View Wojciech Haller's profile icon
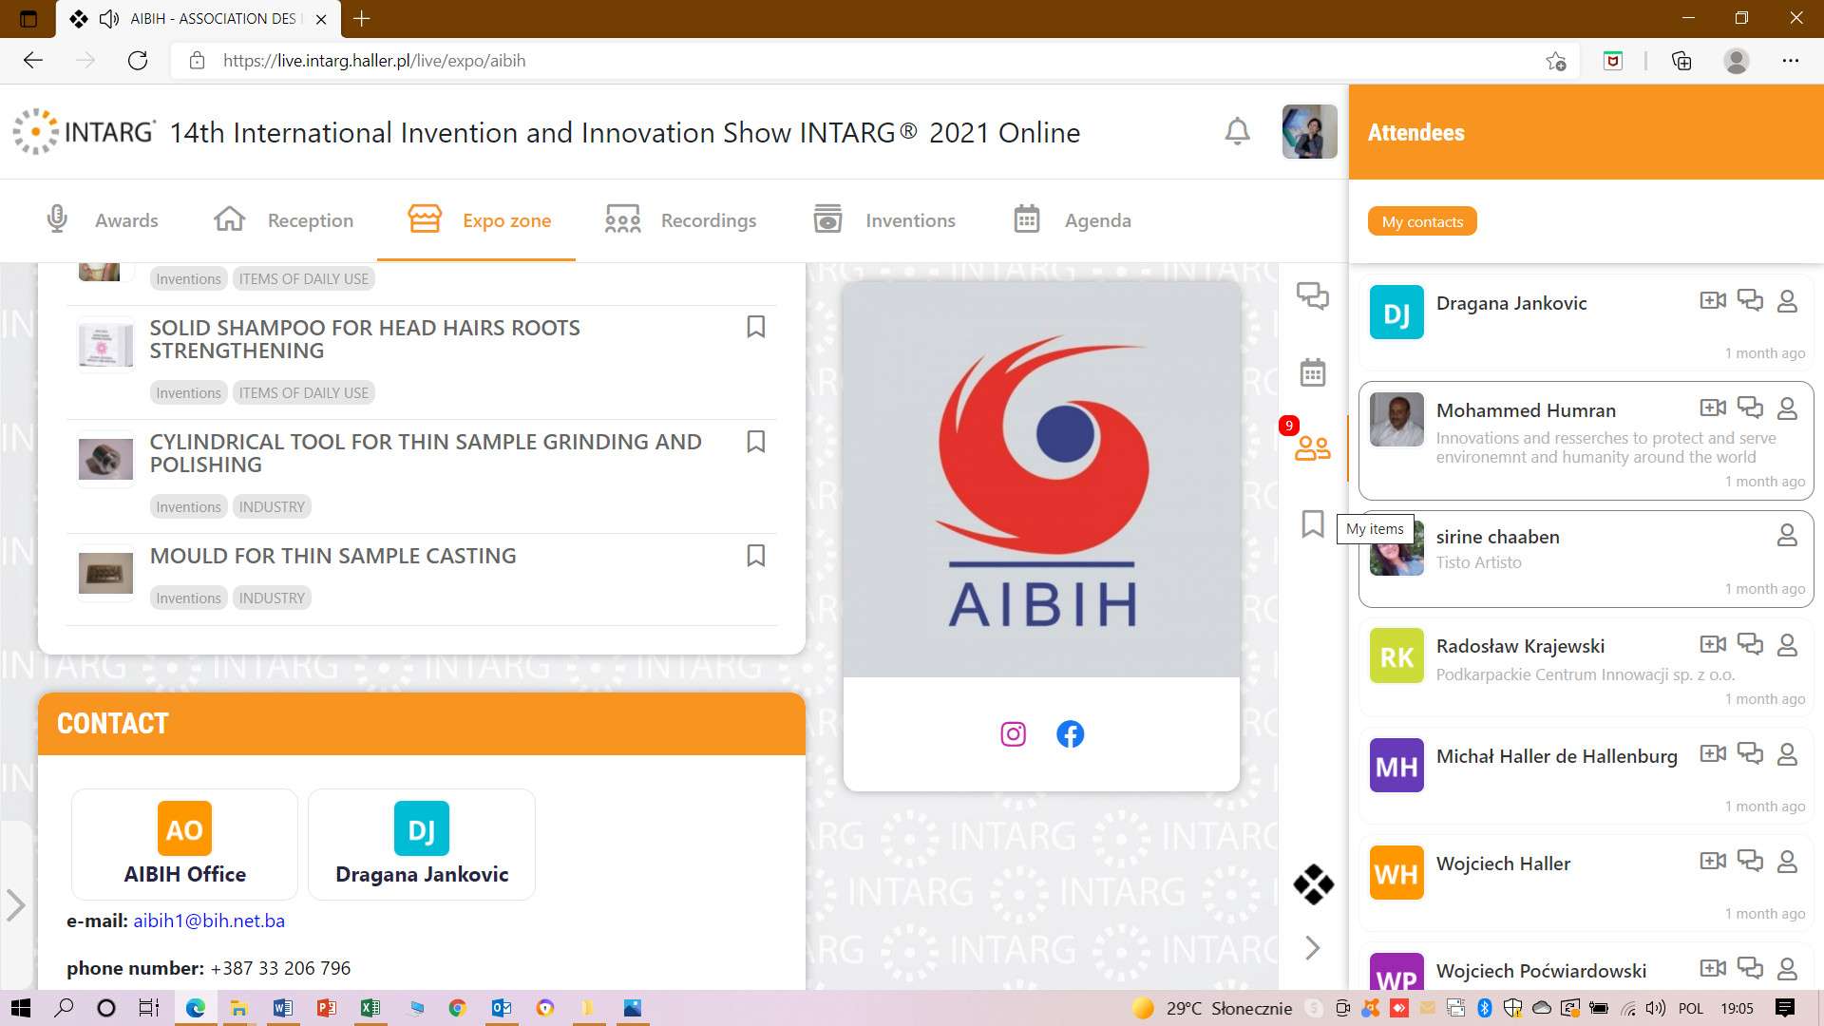The image size is (1824, 1026). pos(1787,862)
